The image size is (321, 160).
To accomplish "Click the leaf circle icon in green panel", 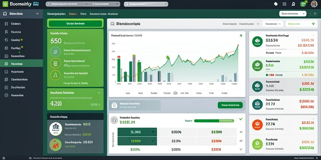I will click(x=55, y=52).
